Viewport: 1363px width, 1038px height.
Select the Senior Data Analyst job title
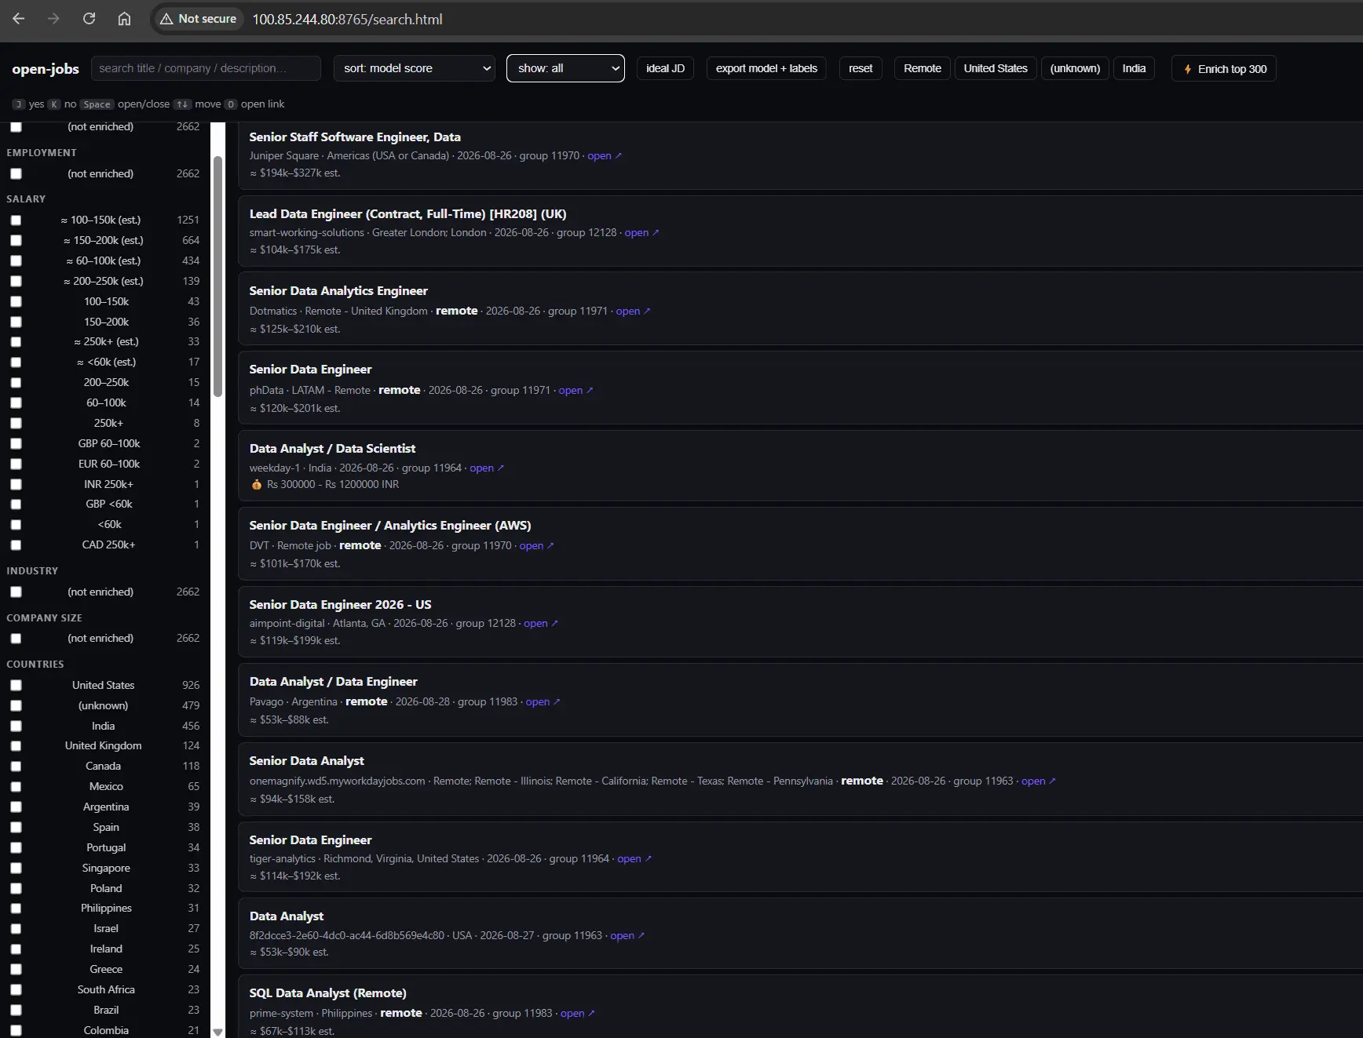(306, 760)
